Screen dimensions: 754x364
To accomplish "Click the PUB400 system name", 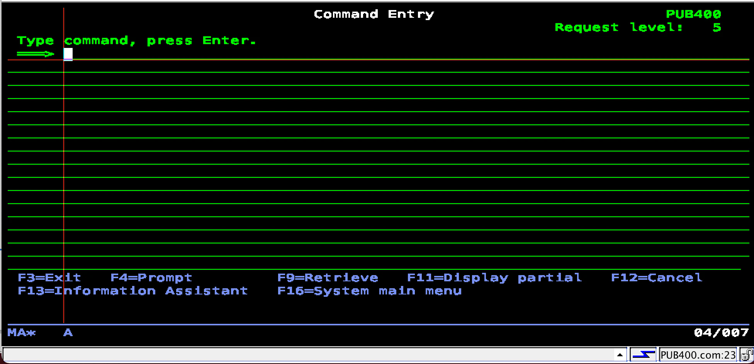I will (x=693, y=14).
